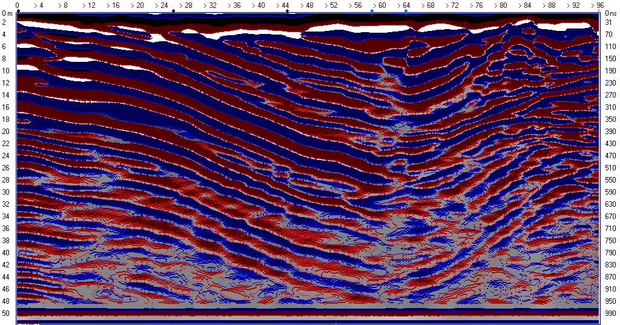Click depth axis label '10' on left

(x=5, y=71)
